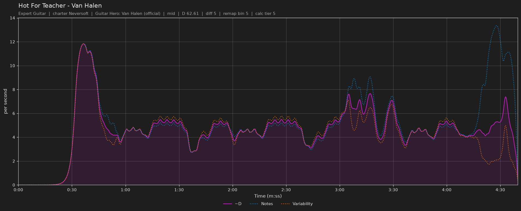Select the "Expert Guitar" subtitle text
Viewport: 521px width, 211px height.
[x=32, y=14]
